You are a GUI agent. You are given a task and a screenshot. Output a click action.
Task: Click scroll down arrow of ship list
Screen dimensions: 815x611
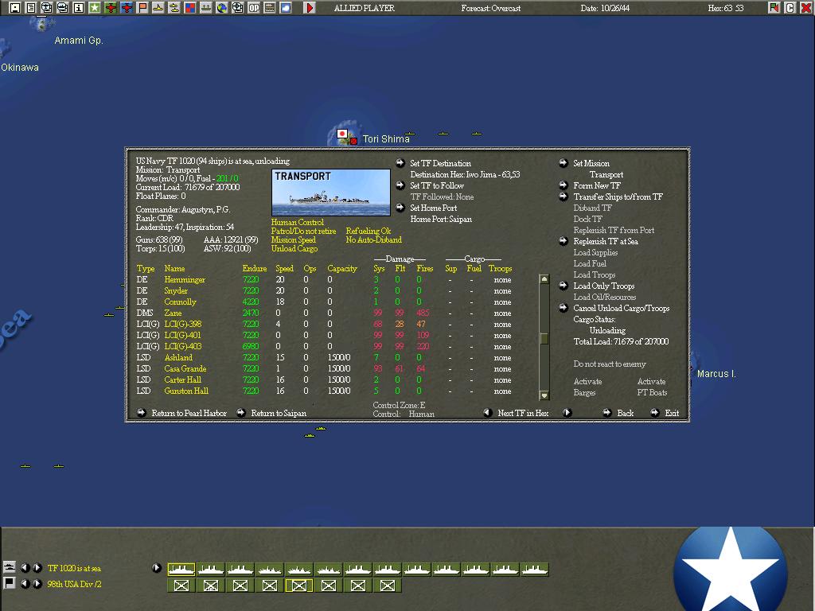544,395
